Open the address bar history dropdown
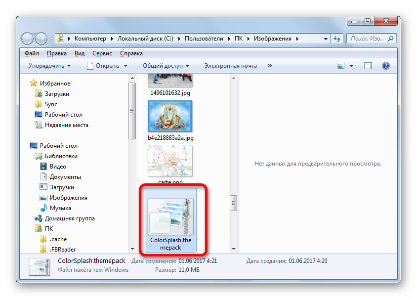This screenshot has height=299, width=417. click(326, 39)
